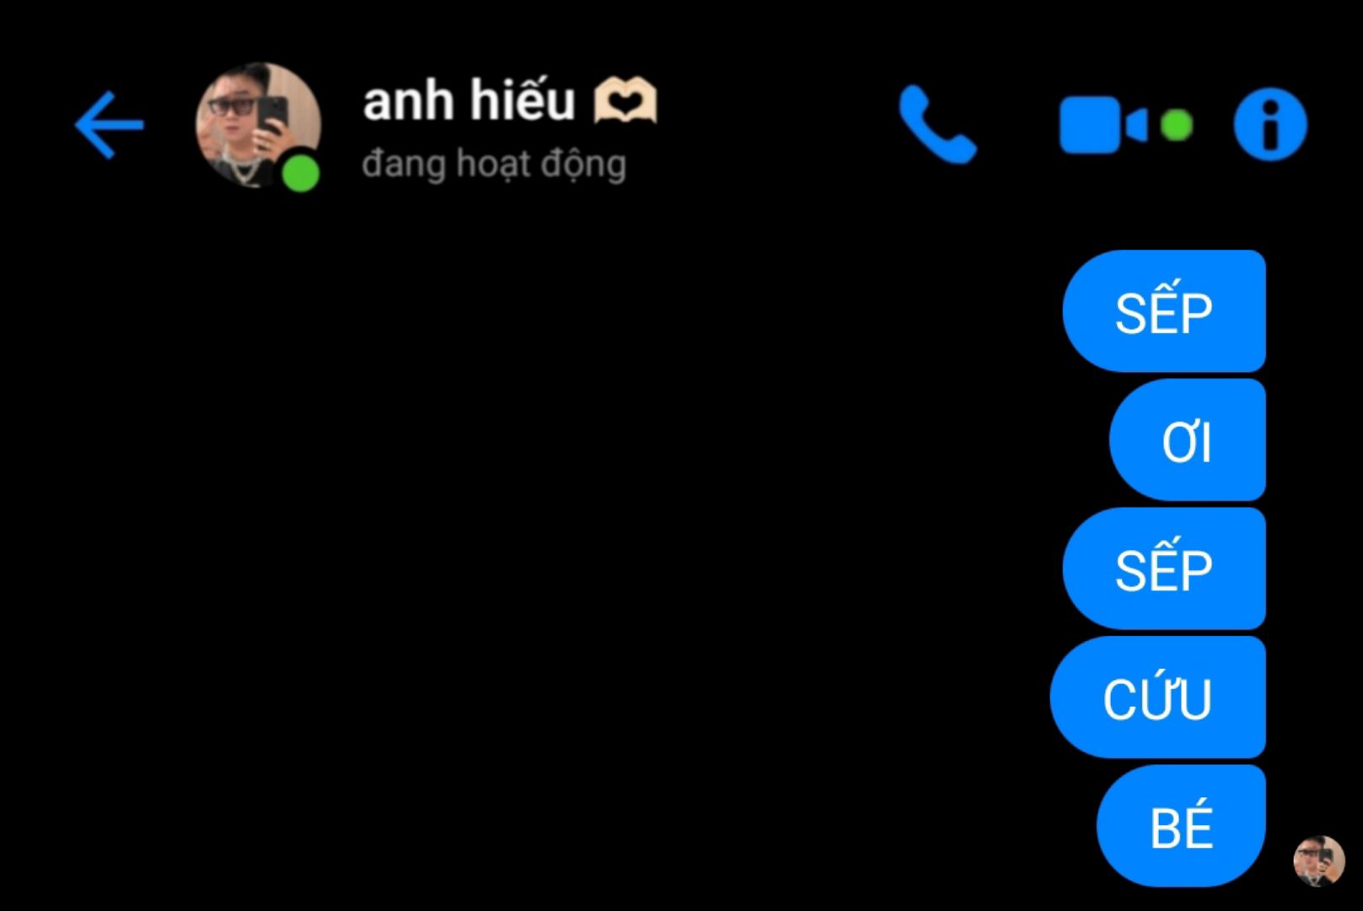Select the 'BÉ' message bubble

1181,826
